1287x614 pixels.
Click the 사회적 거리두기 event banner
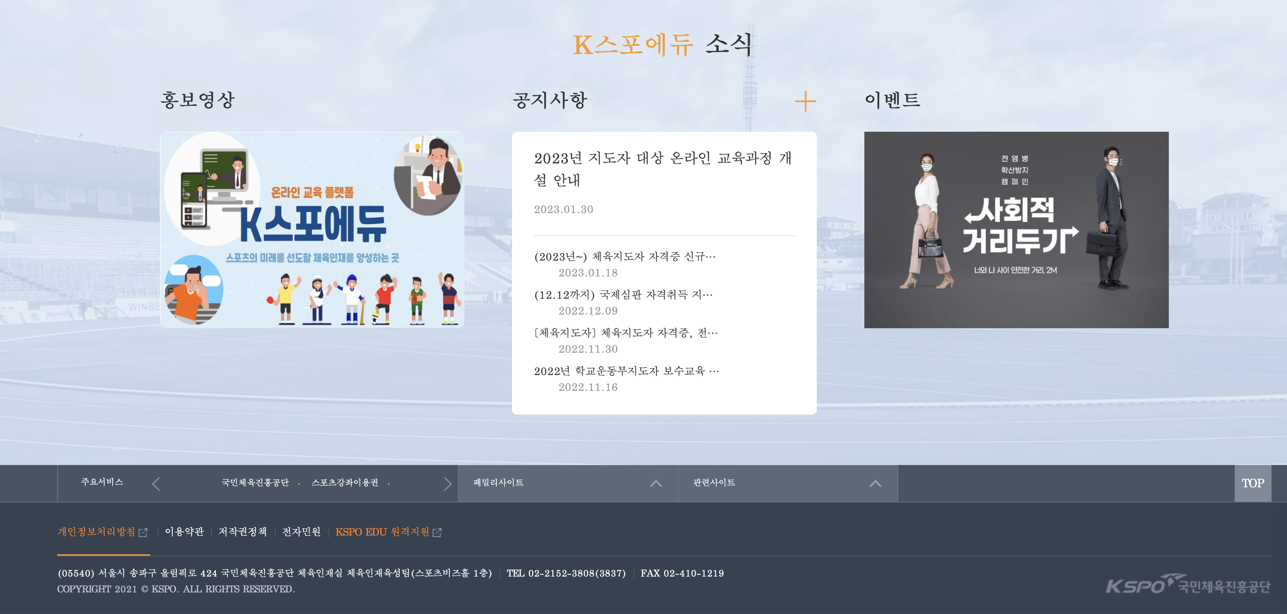pyautogui.click(x=1016, y=230)
